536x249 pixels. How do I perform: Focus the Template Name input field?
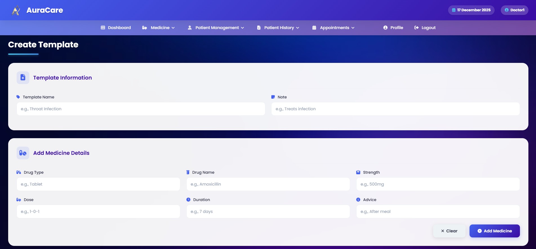pyautogui.click(x=141, y=109)
